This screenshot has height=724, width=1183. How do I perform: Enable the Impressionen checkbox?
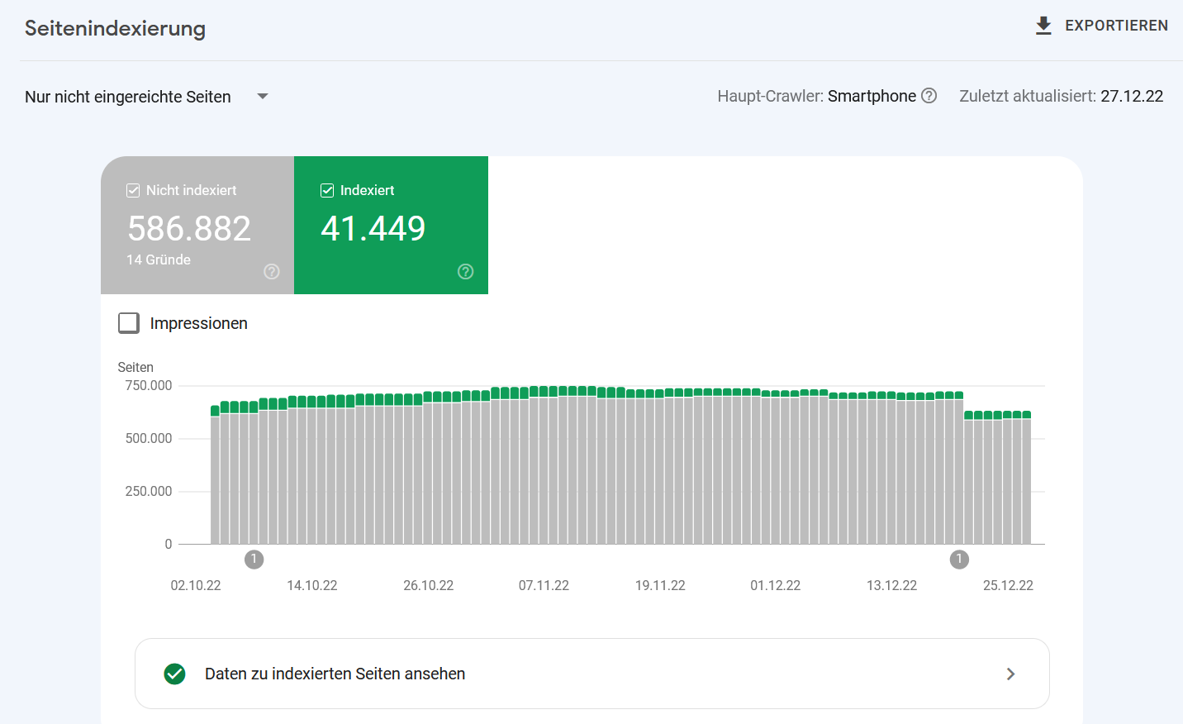[129, 323]
